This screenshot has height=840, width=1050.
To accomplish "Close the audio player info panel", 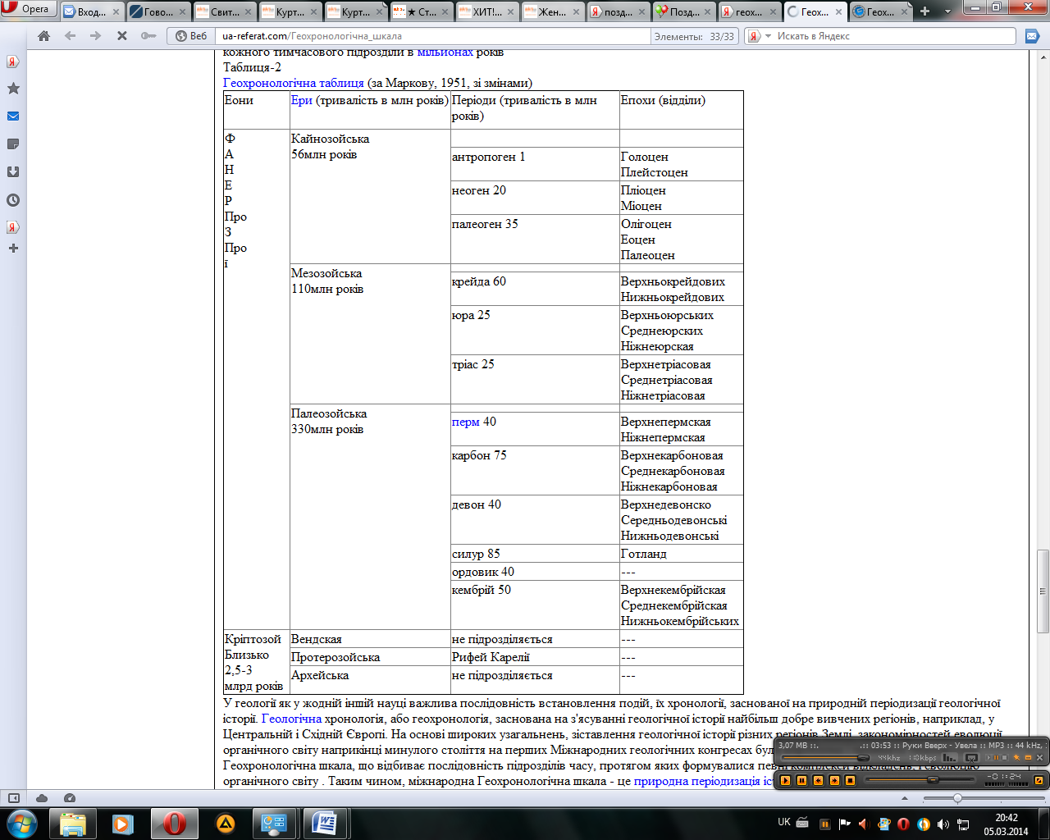I will [1039, 757].
